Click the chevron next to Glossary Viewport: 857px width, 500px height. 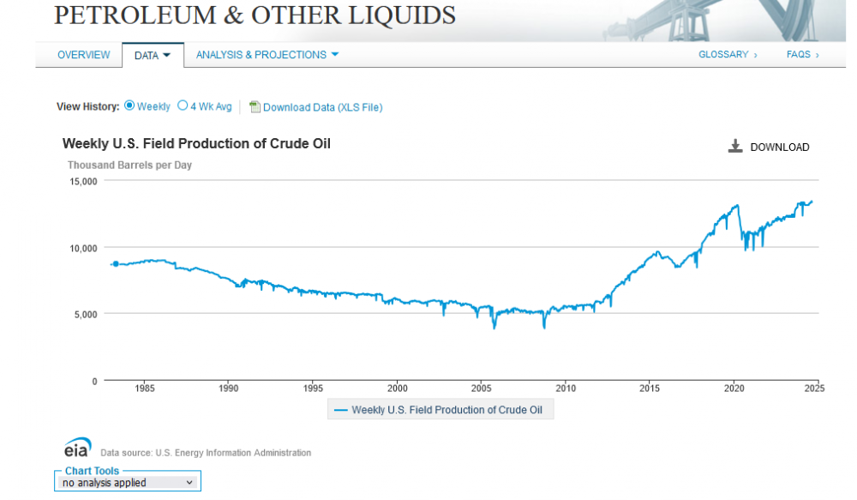756,55
